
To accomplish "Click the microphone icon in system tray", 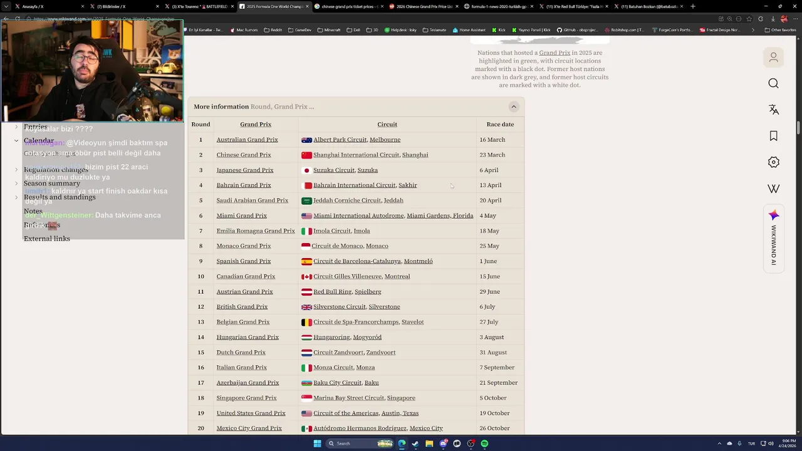I will [739, 443].
